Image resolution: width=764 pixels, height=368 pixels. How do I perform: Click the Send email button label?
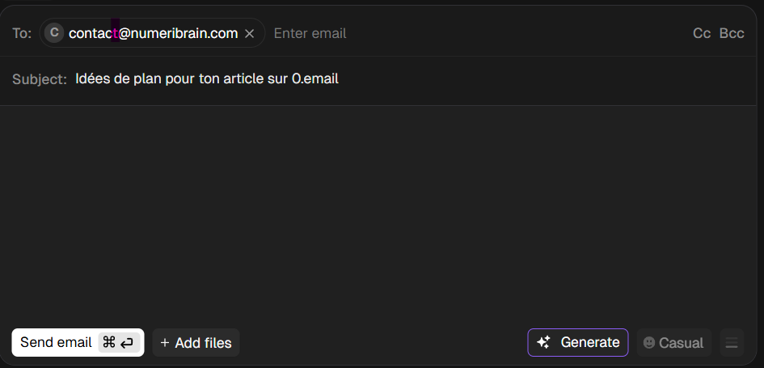(x=56, y=343)
